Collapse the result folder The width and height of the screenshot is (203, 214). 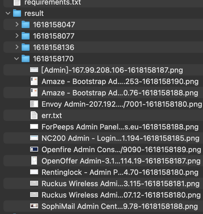(8, 13)
